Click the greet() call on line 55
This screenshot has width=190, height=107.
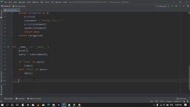pos(23,51)
